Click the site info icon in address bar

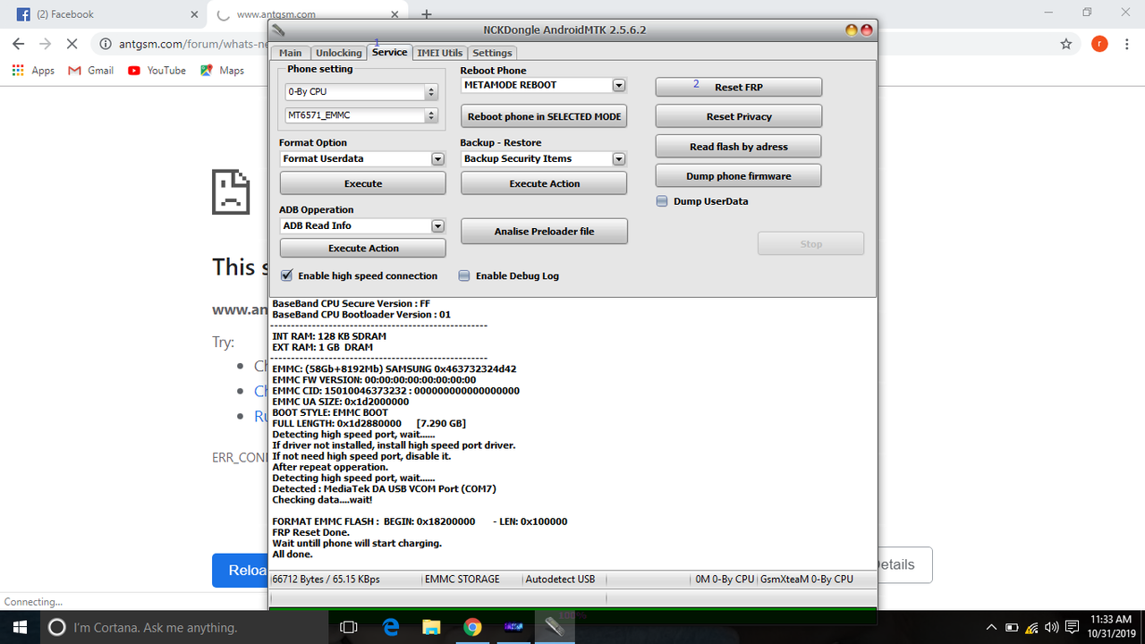(x=106, y=44)
